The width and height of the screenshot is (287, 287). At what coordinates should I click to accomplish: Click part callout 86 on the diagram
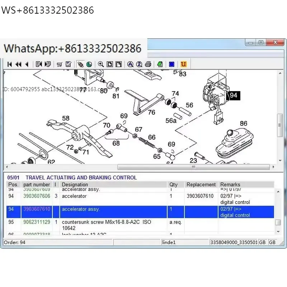[244, 123]
